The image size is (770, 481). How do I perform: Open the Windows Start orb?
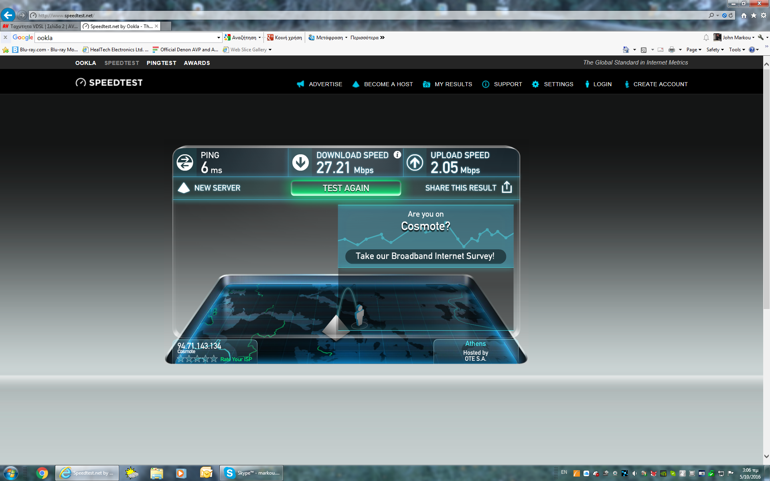click(10, 473)
